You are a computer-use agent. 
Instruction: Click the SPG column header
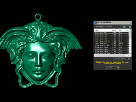[127, 30]
